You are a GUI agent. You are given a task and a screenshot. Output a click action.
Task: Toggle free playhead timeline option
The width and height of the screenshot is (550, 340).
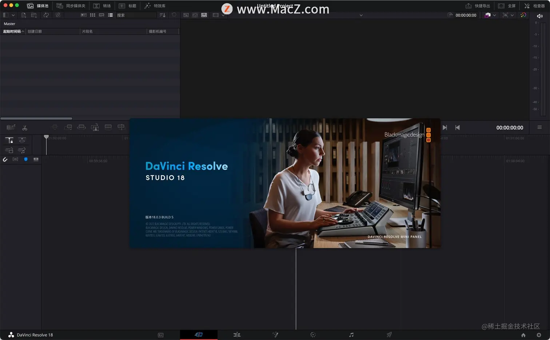(x=22, y=140)
